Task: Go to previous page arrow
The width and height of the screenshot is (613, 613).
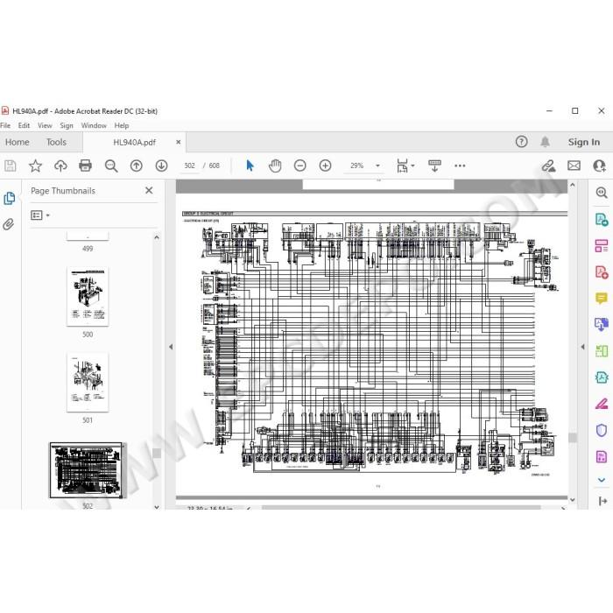Action: coord(136,166)
